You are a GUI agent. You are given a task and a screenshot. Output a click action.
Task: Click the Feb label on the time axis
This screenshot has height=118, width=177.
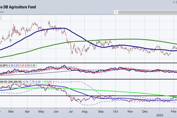174,112
